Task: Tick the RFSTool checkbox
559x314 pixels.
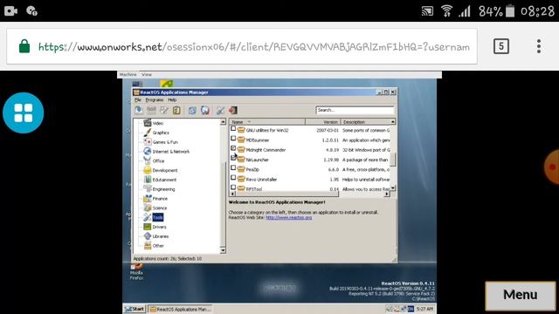Action: click(x=233, y=188)
